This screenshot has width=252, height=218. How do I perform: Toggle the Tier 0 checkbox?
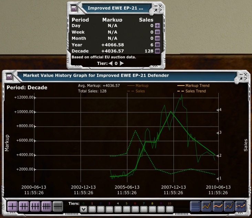click(83, 209)
